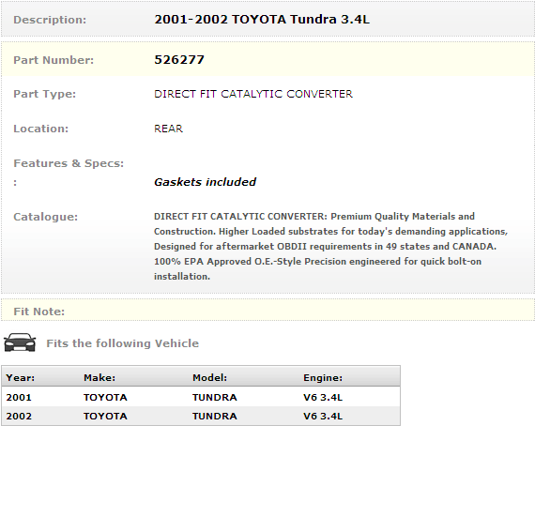Click TUNDRA in the 2002 row
This screenshot has width=535, height=517.
215,416
